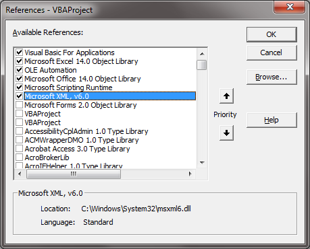The height and width of the screenshot is (249, 310).
Task: Uncheck Microsoft Excel 14.0 Object Library
Action: point(19,61)
